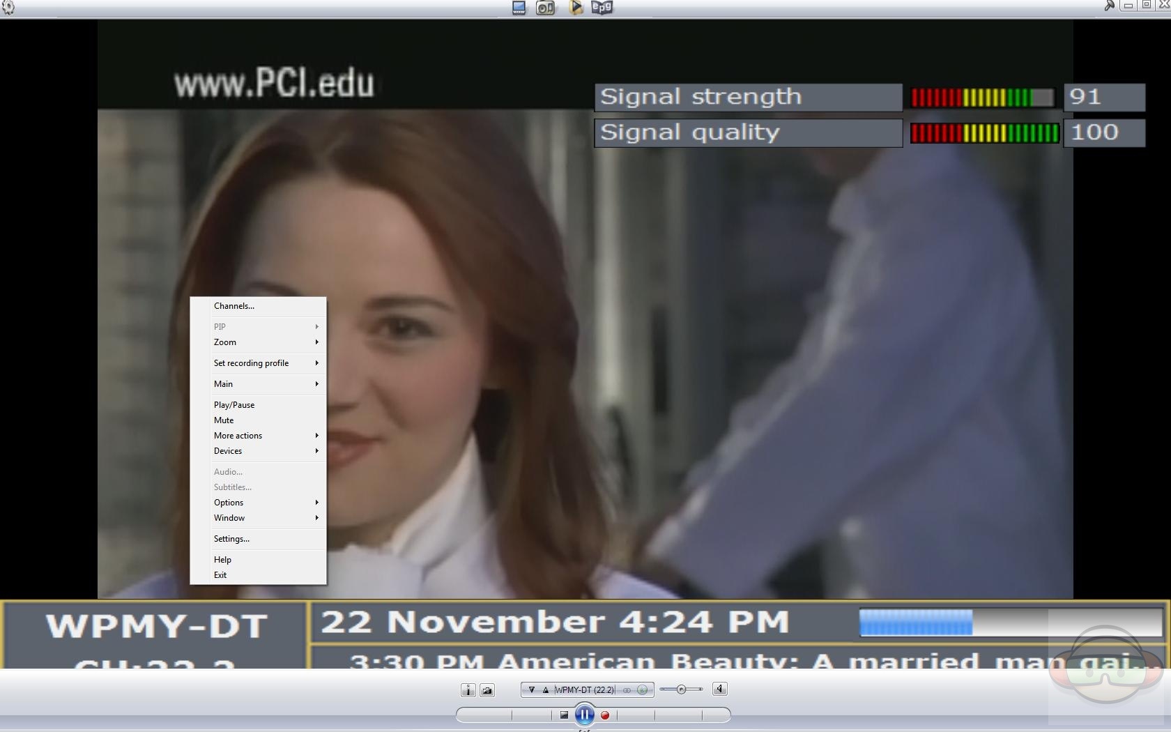Click the pin icon in the title bar
Screen dimensions: 1171x732
pos(1109,6)
